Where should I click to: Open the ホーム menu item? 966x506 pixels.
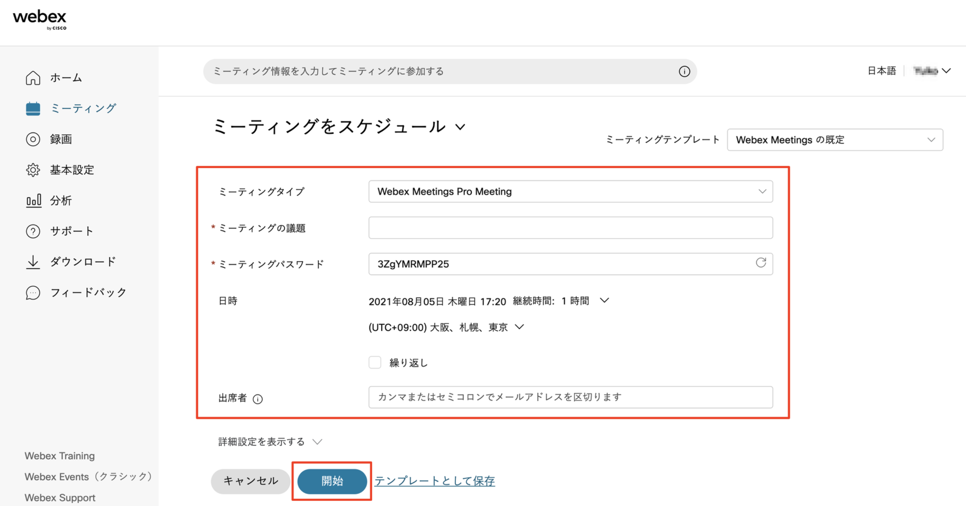click(x=66, y=78)
